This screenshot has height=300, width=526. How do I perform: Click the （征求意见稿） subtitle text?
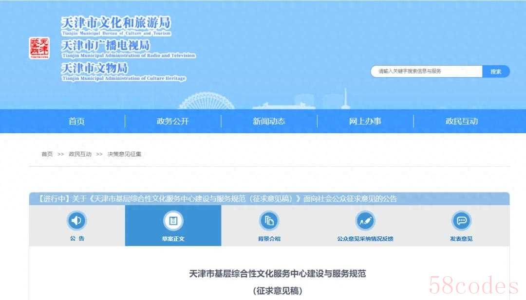[278, 290]
